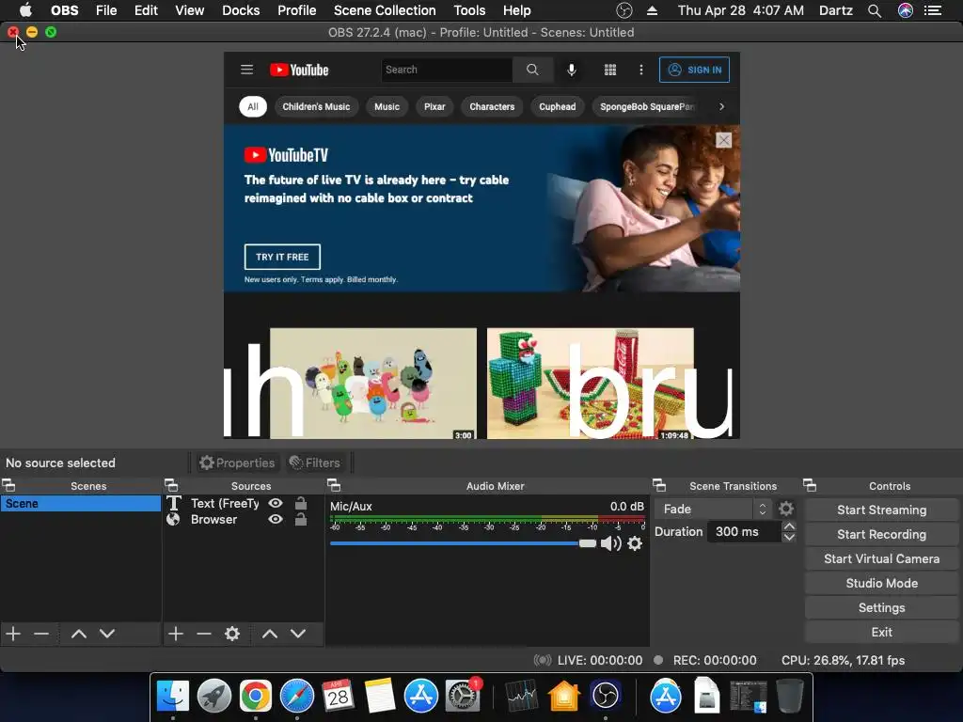The width and height of the screenshot is (963, 722).
Task: Enter Studio Mode
Action: (881, 583)
